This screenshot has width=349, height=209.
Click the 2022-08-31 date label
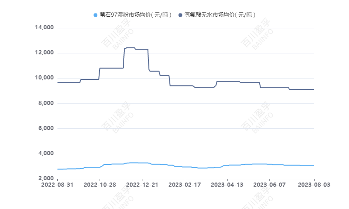[x=57, y=185]
